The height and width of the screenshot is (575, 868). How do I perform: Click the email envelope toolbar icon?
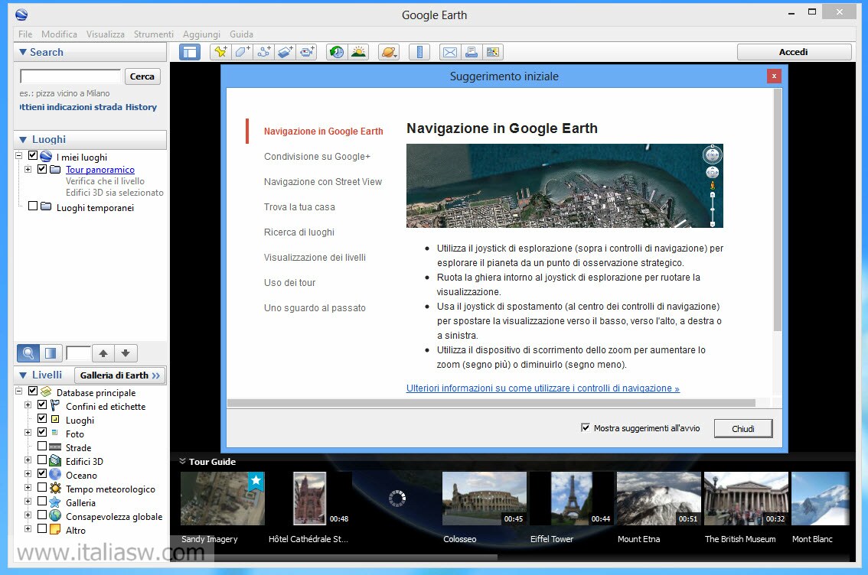[x=450, y=52]
